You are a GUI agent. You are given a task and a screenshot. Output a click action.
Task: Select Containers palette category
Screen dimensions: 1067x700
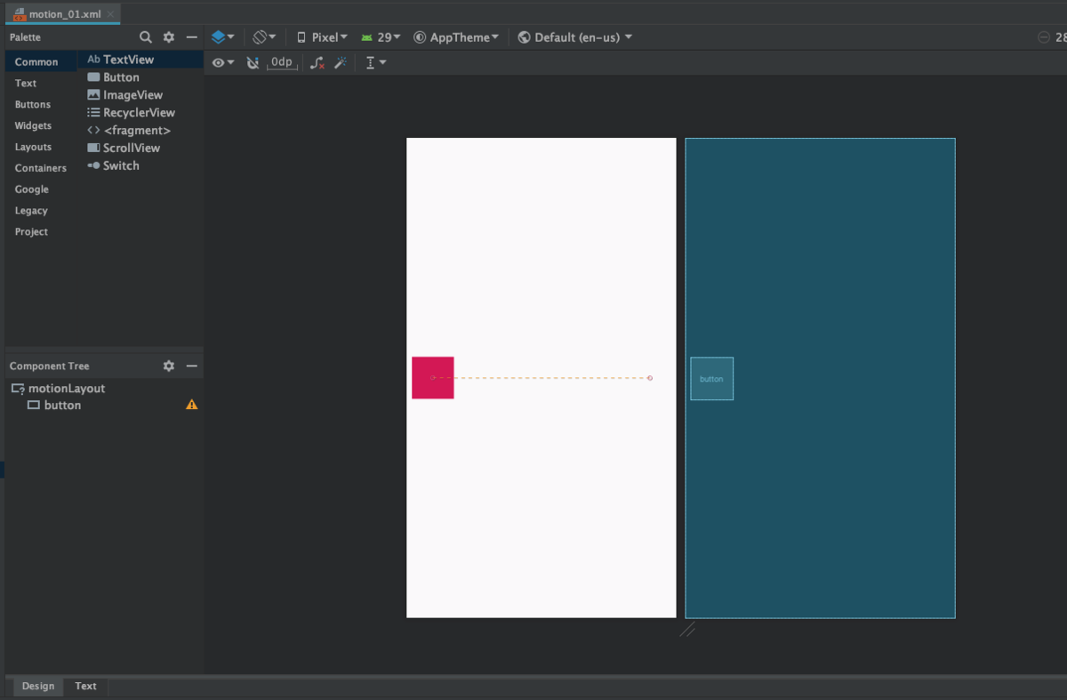pyautogui.click(x=40, y=168)
